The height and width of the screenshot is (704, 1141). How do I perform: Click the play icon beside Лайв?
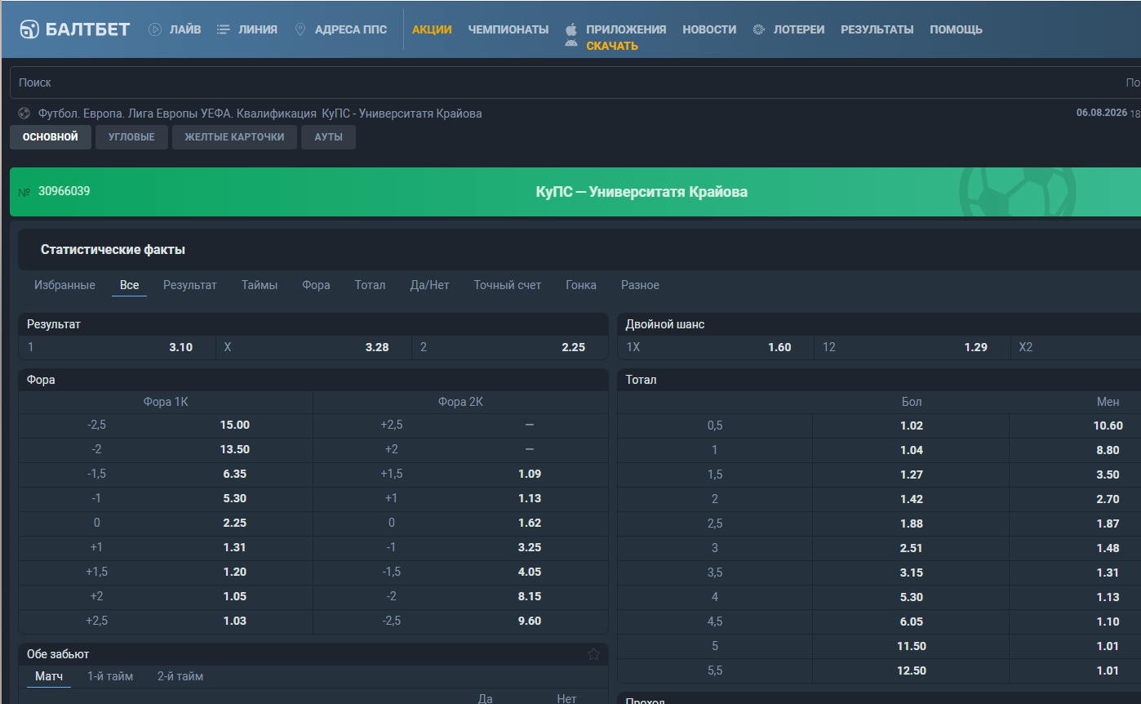click(155, 29)
